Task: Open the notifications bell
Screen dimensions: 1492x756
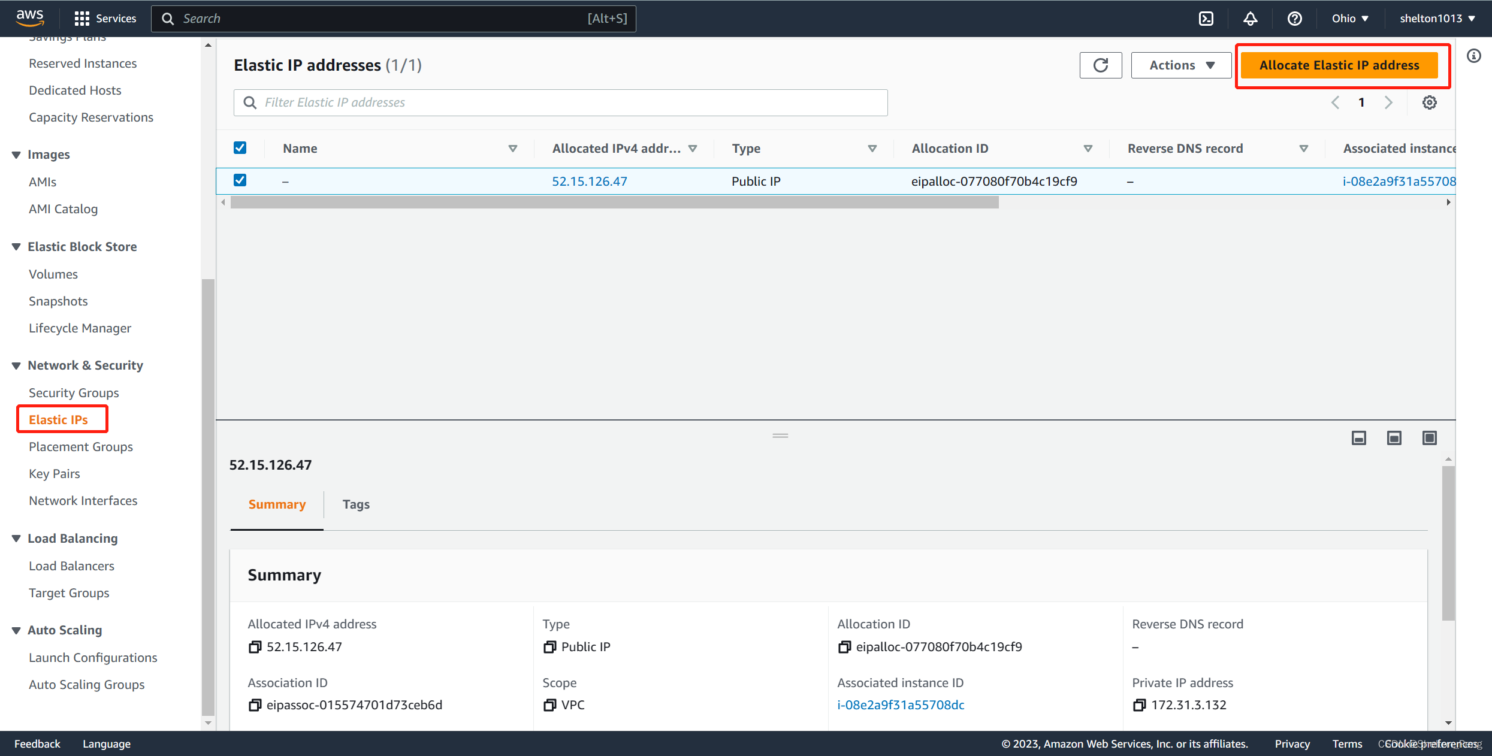Action: click(1251, 19)
